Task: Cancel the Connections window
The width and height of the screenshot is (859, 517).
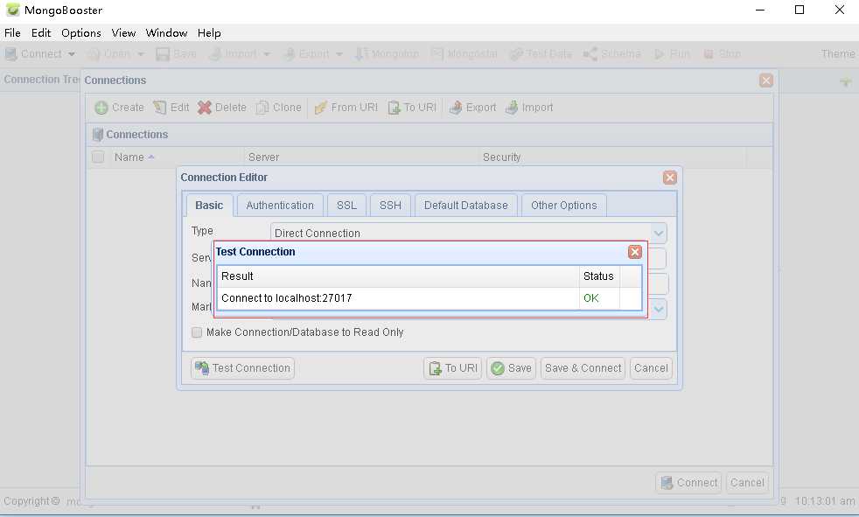Action: (x=747, y=483)
